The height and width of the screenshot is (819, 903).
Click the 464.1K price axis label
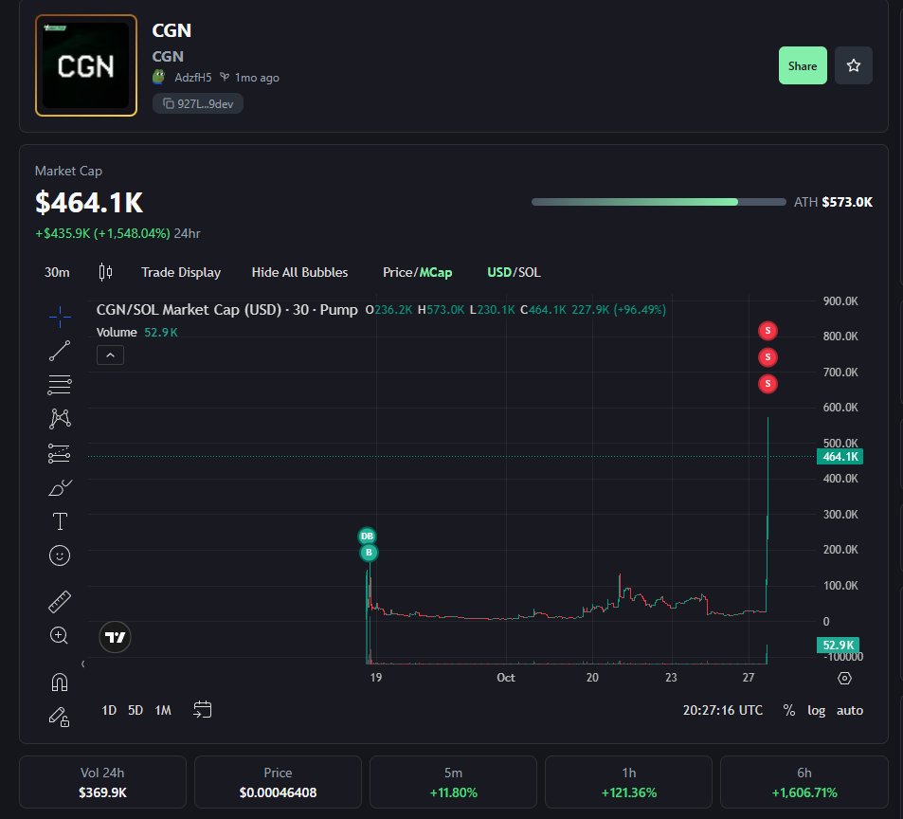coord(840,457)
